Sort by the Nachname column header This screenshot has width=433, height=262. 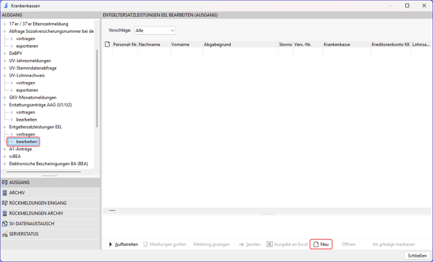(150, 45)
